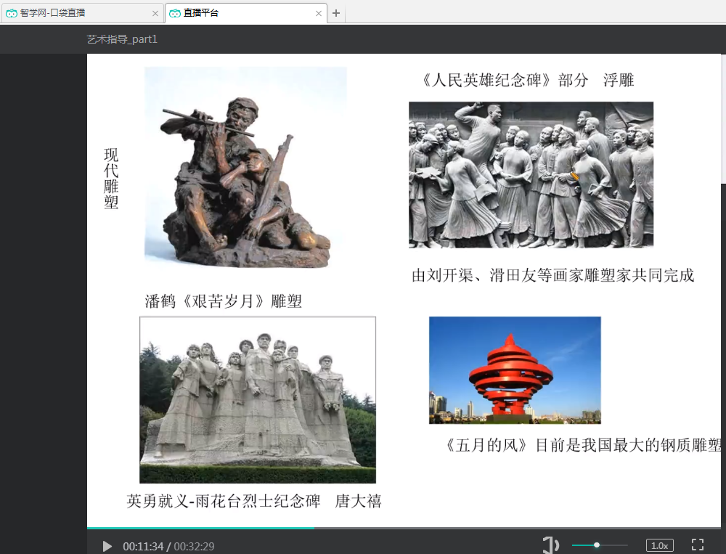Click the 人民英雄纪念碑 relief image
This screenshot has width=726, height=554.
click(x=531, y=174)
